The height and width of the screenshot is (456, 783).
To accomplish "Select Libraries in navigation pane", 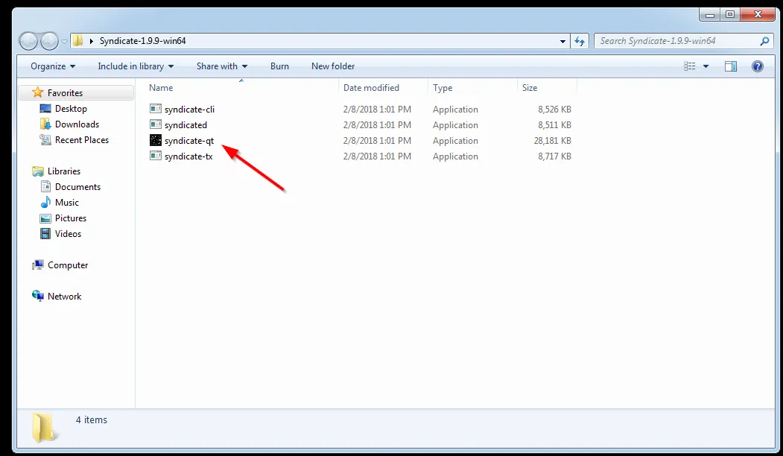I will coord(64,171).
